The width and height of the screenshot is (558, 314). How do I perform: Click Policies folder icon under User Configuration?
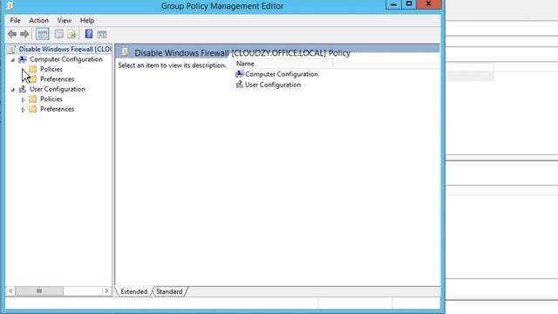tap(33, 99)
